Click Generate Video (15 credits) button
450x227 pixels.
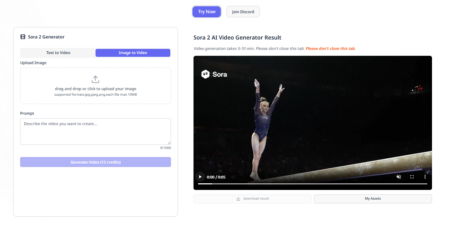pyautogui.click(x=96, y=162)
